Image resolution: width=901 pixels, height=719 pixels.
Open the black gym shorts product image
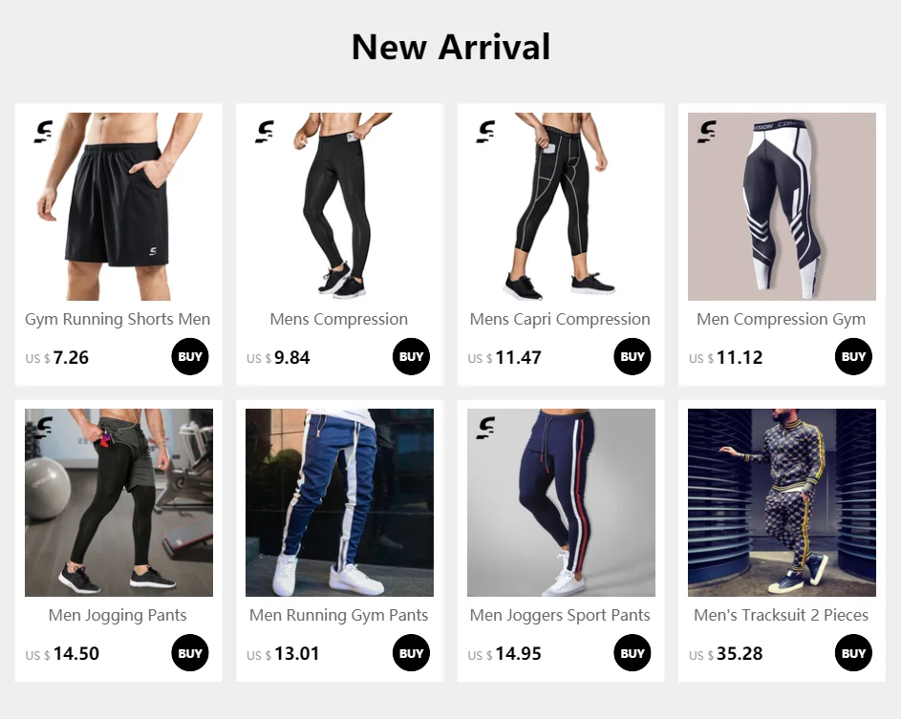click(118, 207)
